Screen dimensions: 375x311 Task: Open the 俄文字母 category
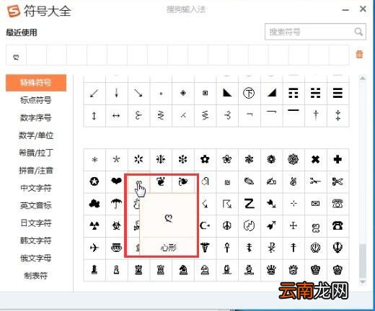click(36, 258)
